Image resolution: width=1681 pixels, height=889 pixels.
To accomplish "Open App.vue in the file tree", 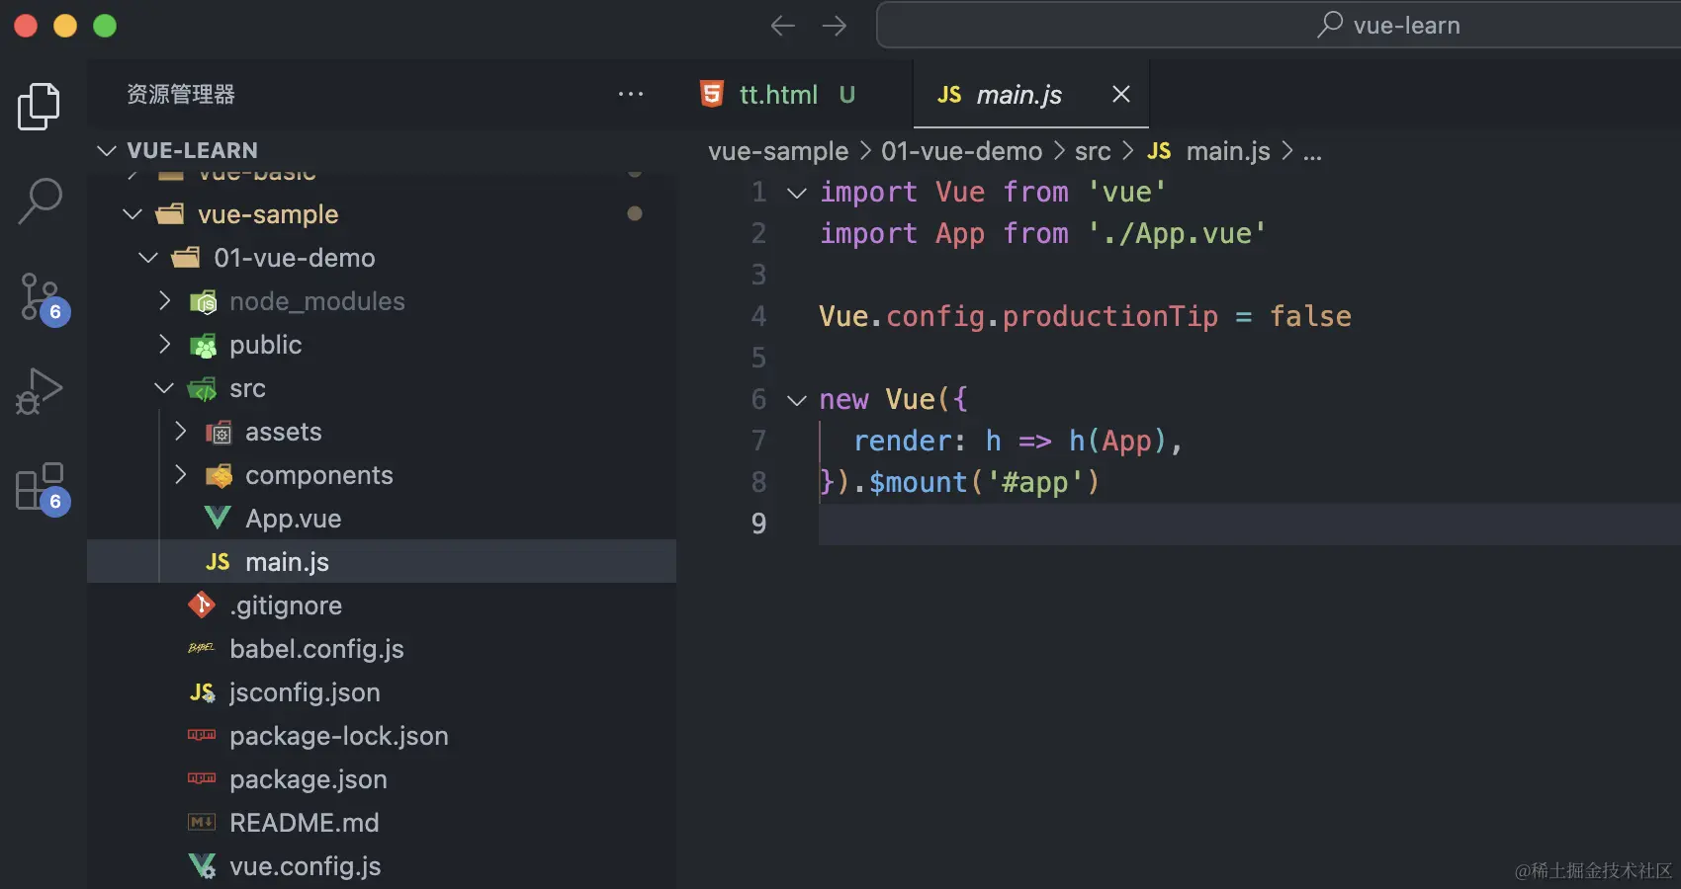I will [293, 519].
